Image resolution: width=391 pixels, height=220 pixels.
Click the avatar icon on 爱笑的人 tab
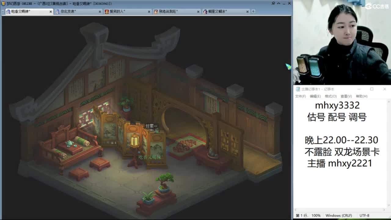coord(107,12)
